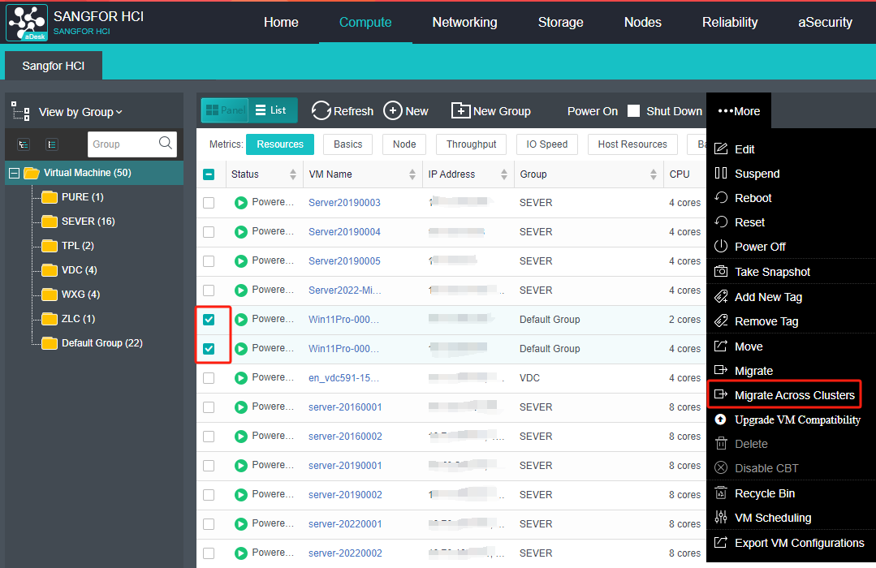Select Migrate Across Clusters from menu
The image size is (876, 568).
(794, 395)
